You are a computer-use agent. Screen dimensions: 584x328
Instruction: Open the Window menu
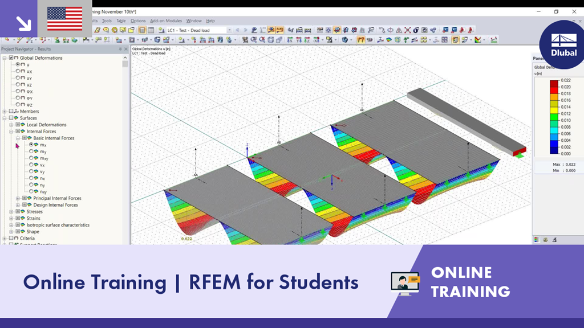(194, 21)
